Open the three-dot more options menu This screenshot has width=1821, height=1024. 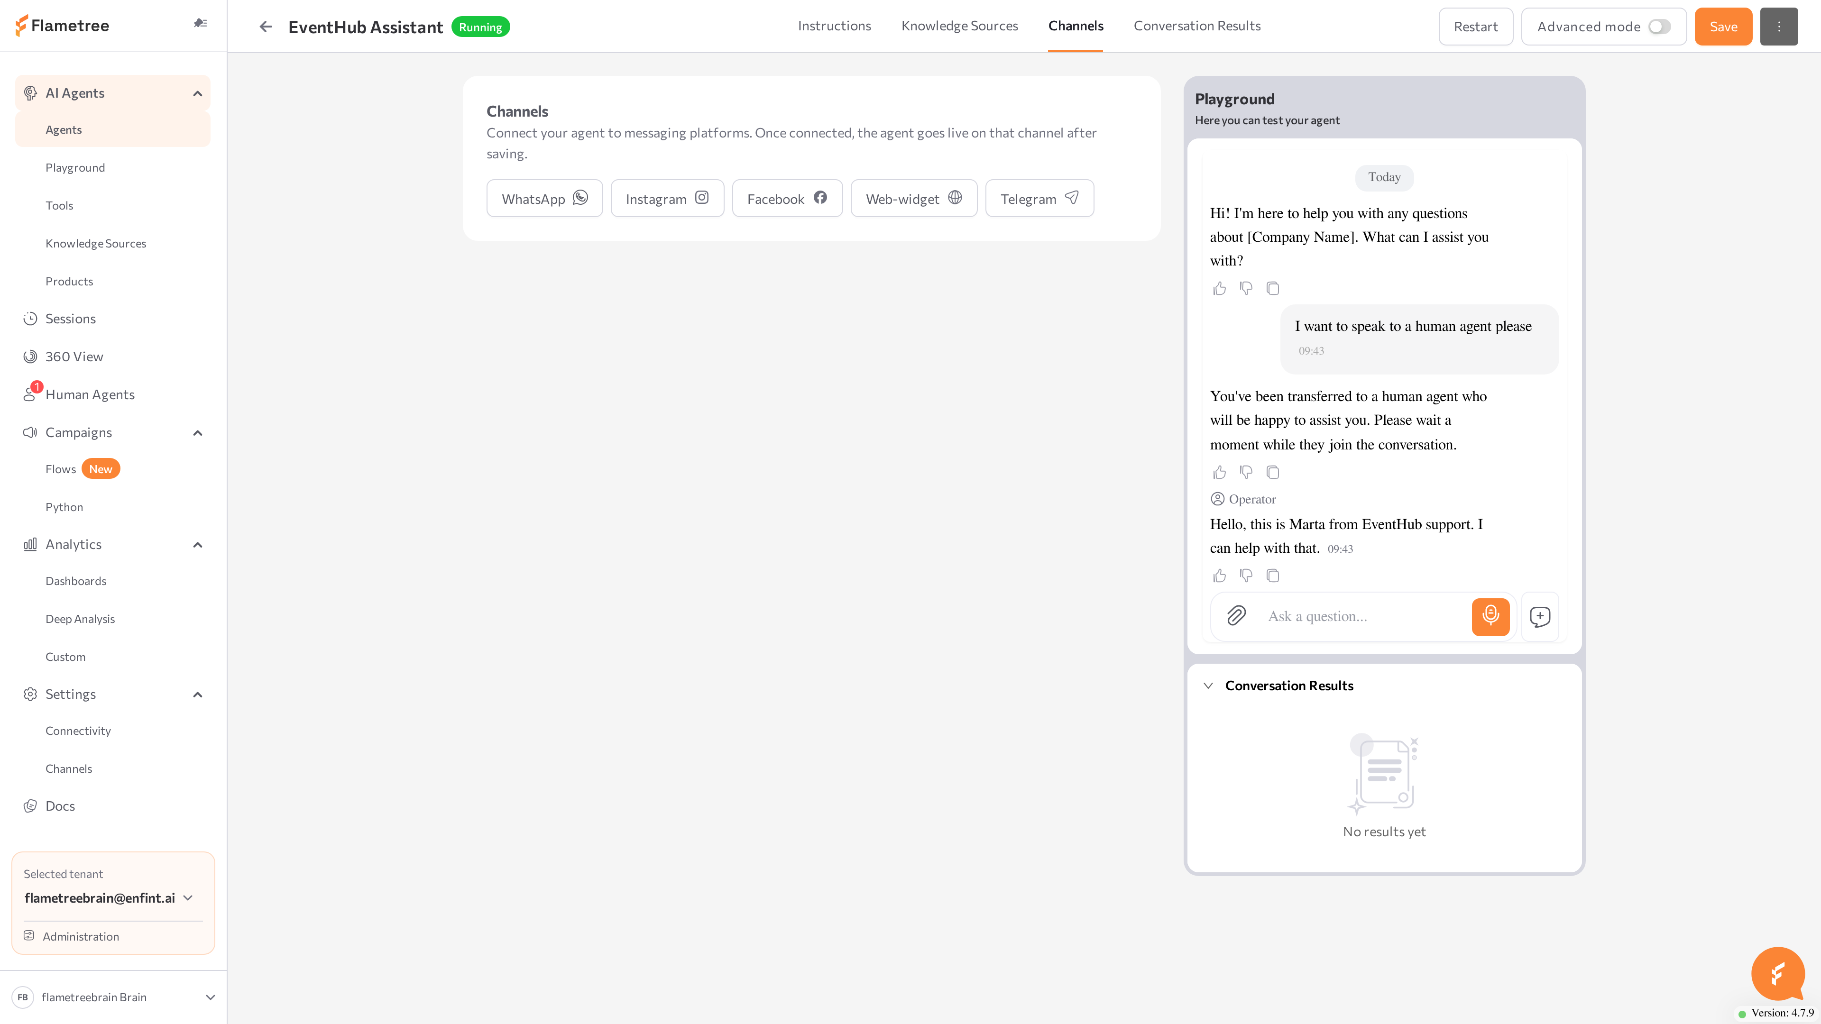[x=1779, y=27]
